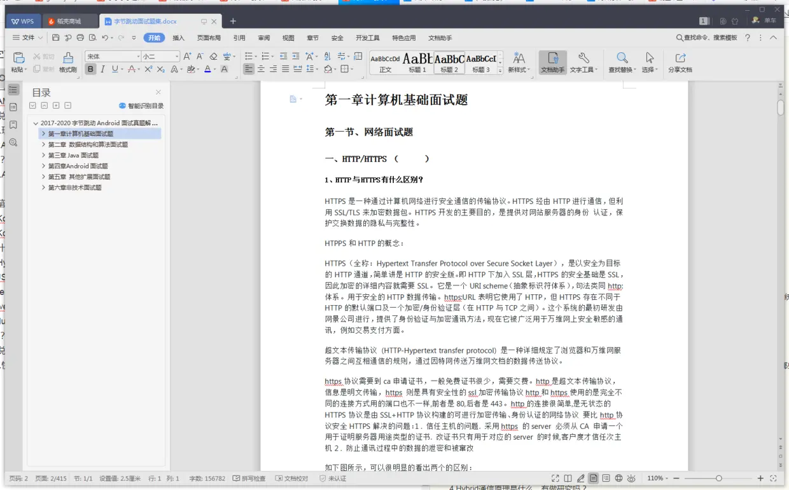Click 拼写检查 in the status bar
The image size is (789, 490).
tap(249, 479)
